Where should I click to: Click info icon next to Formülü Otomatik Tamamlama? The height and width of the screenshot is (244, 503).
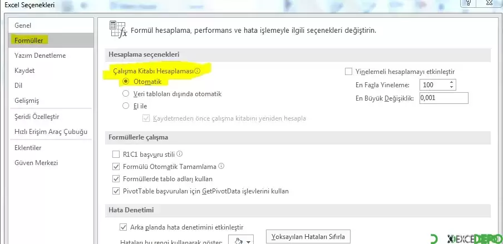click(221, 166)
